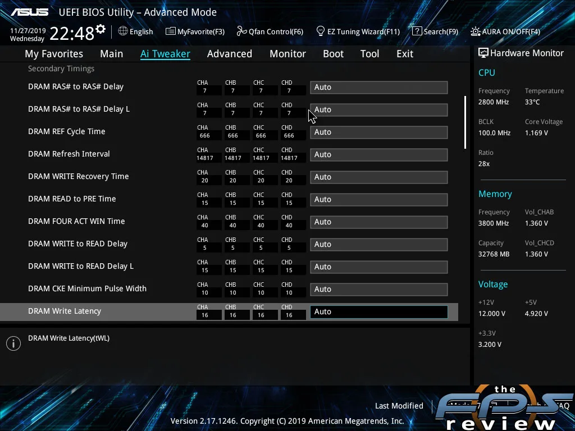Click the EZ Tuning Wizard bulb icon
The width and height of the screenshot is (575, 431).
(x=320, y=31)
